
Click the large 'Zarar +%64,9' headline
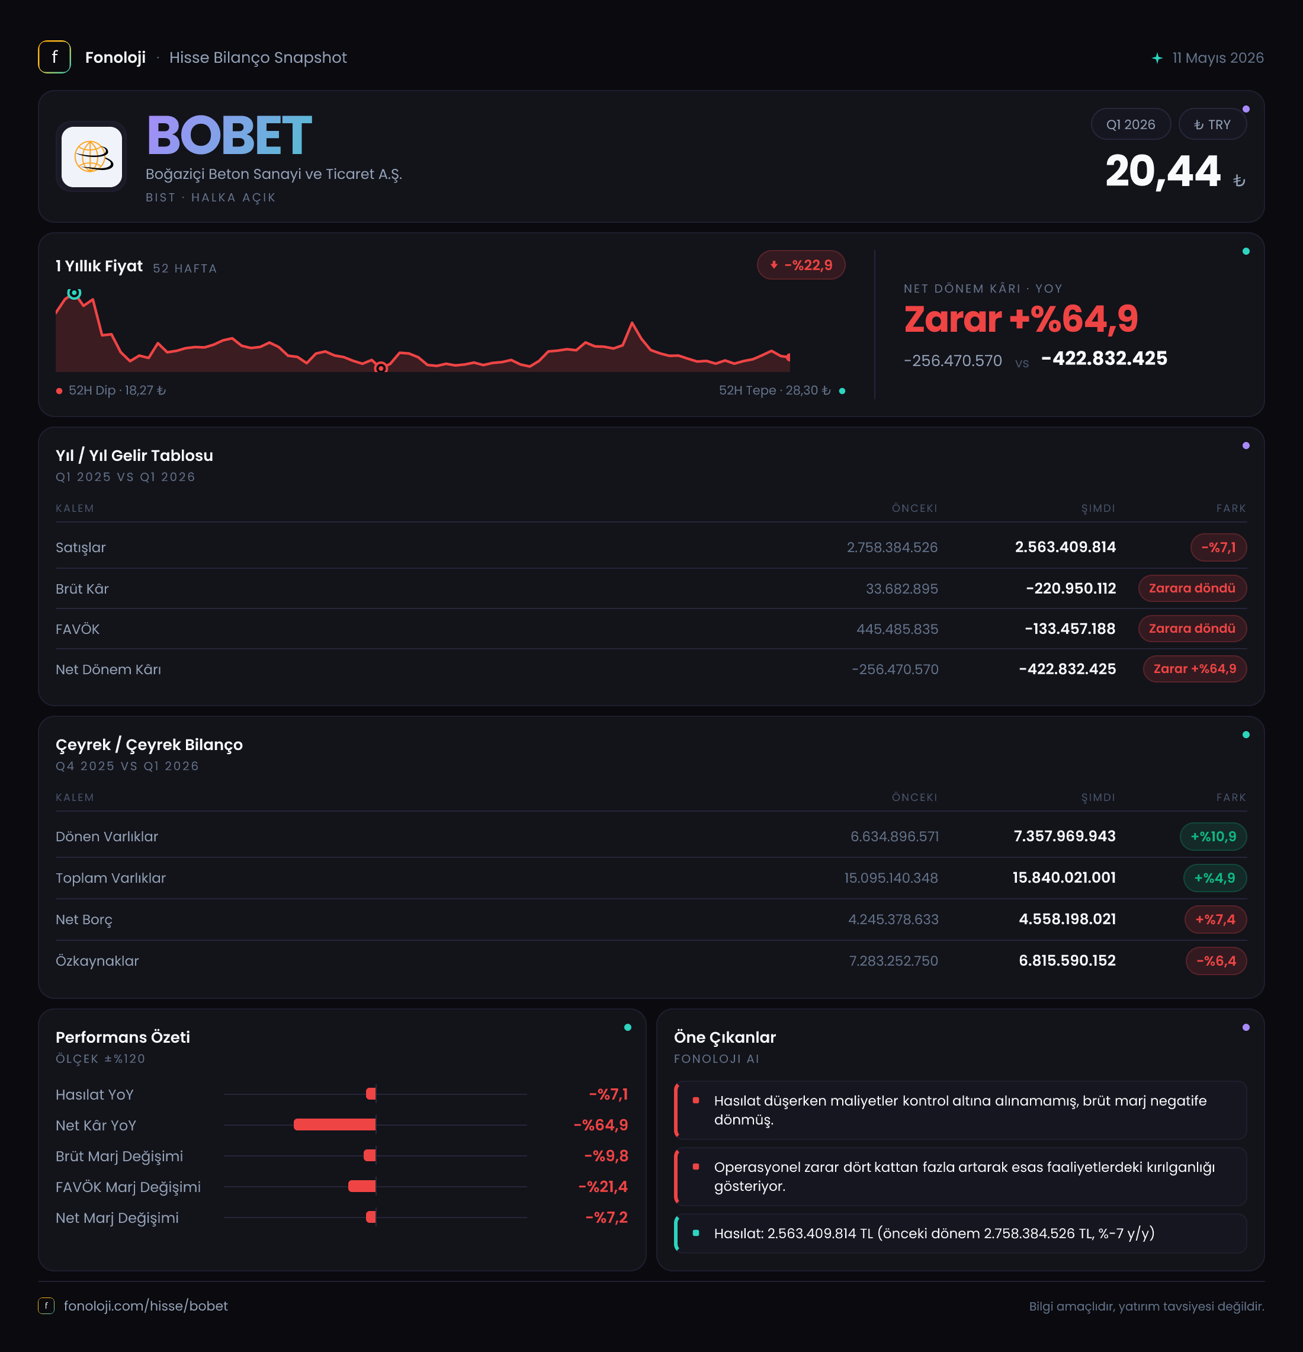click(1020, 319)
